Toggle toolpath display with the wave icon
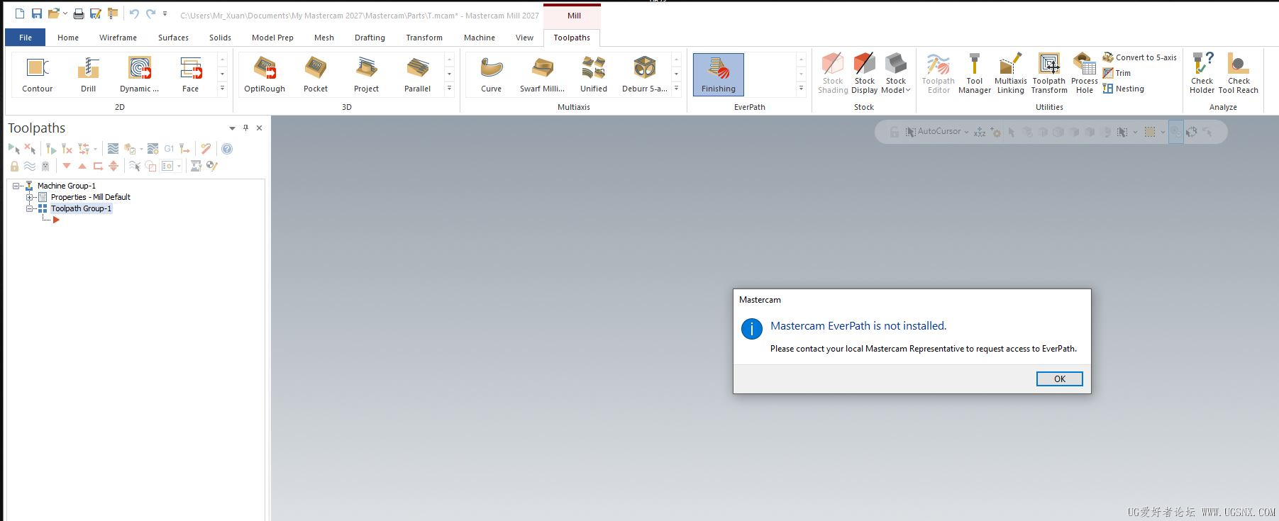The image size is (1279, 521). pyautogui.click(x=30, y=166)
